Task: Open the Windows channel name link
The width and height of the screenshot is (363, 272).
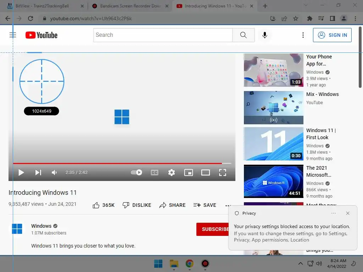Action: click(41, 226)
